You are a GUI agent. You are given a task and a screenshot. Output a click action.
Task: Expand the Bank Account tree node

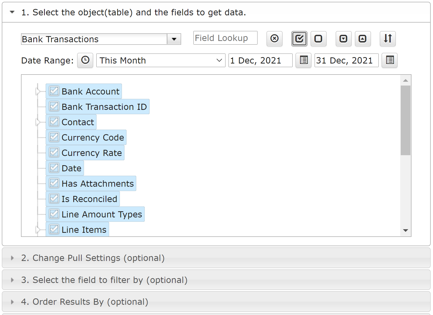point(38,91)
